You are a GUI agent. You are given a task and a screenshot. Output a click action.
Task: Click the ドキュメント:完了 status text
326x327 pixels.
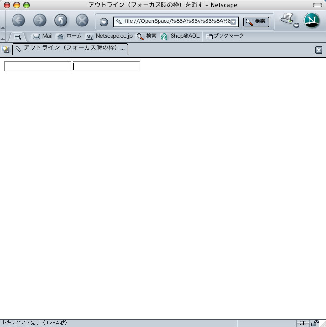point(34,323)
